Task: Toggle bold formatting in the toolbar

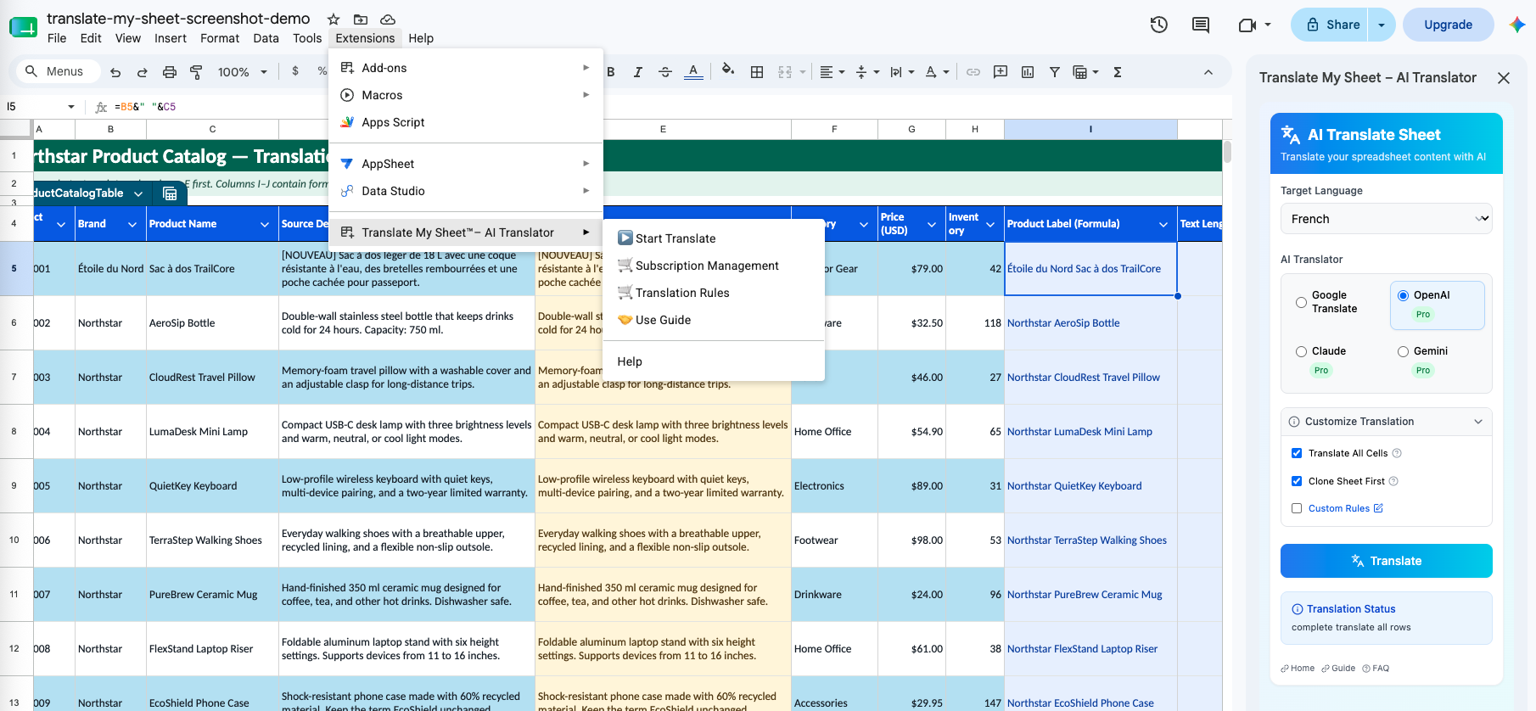Action: [x=610, y=72]
